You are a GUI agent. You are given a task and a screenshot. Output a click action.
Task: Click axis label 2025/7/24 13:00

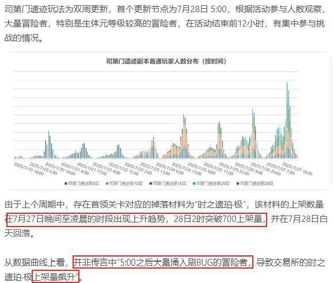click(x=187, y=169)
